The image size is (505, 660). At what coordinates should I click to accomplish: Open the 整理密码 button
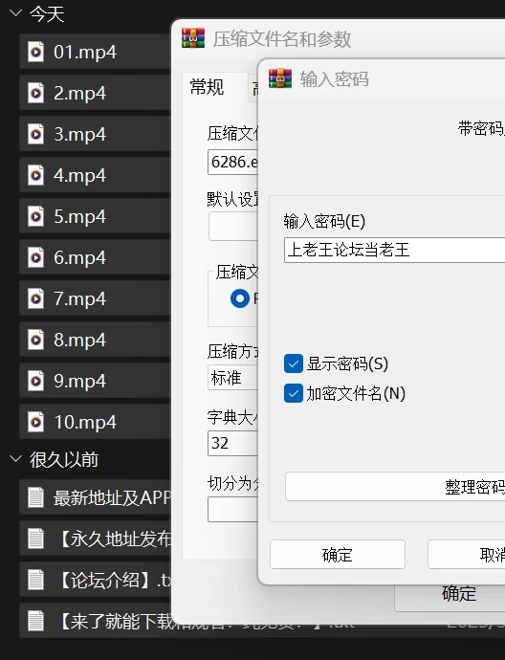click(395, 487)
